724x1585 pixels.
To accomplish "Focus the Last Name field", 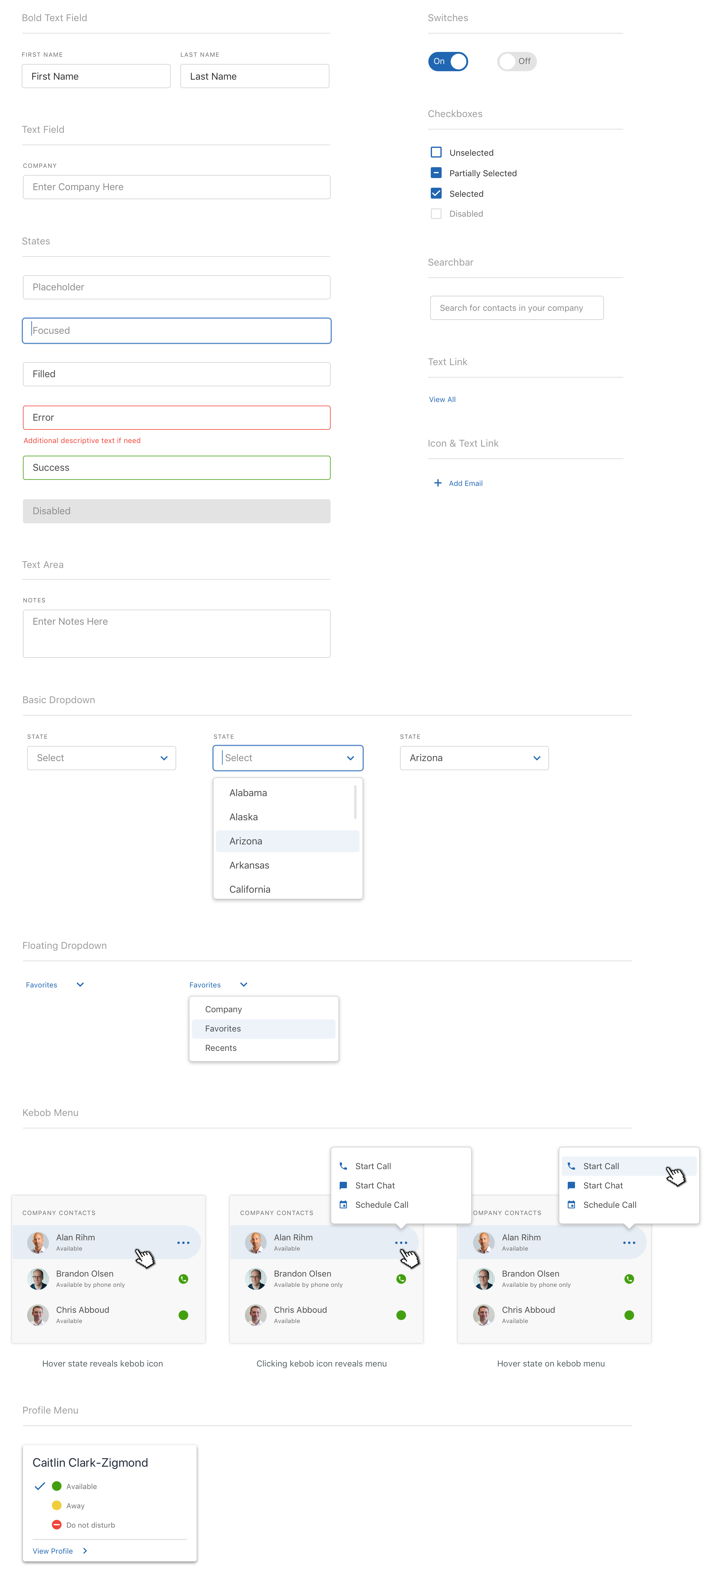I will 255,76.
